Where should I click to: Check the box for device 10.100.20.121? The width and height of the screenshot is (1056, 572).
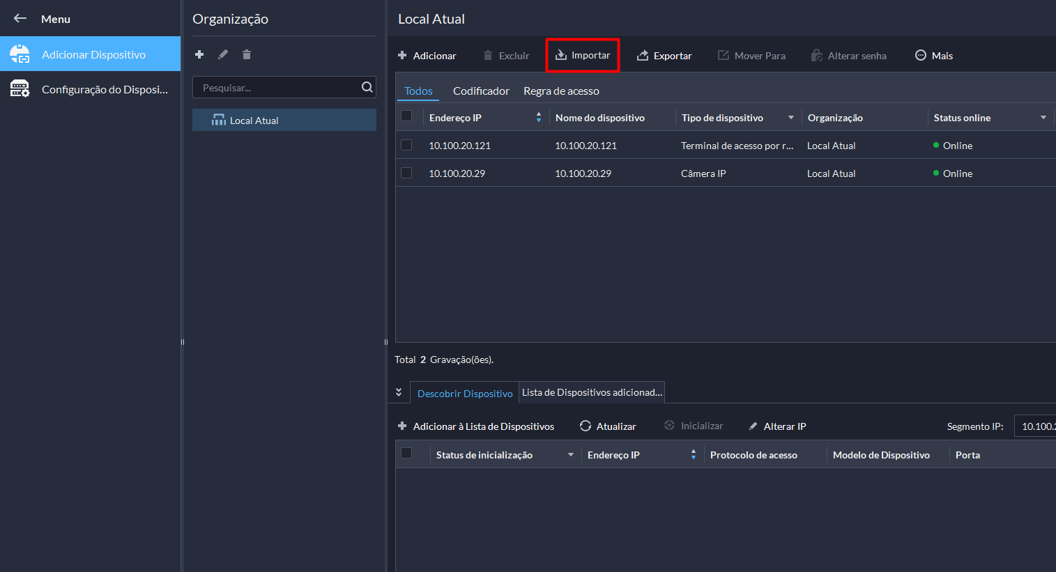(406, 145)
